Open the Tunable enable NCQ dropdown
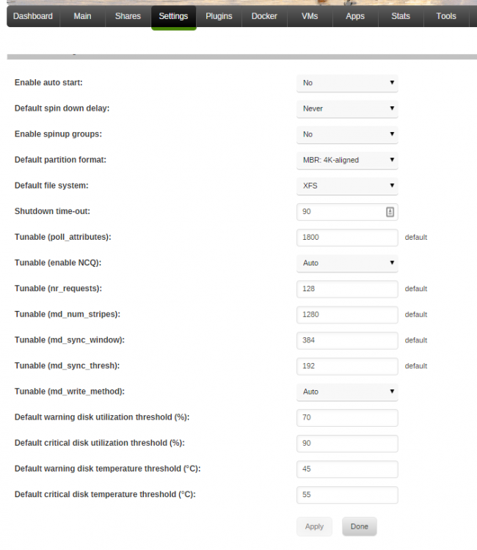This screenshot has width=477, height=550. pos(347,263)
